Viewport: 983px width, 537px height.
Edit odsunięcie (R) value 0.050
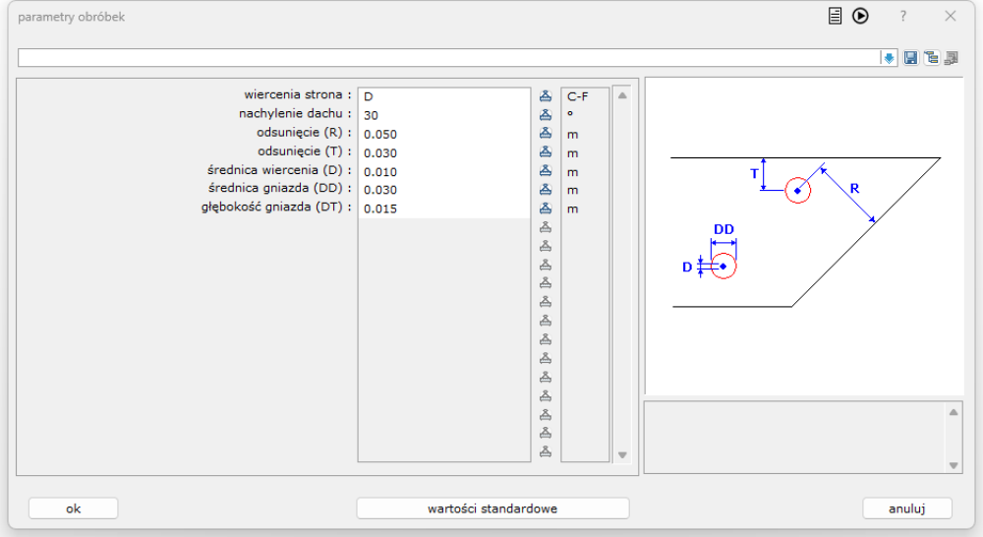444,134
